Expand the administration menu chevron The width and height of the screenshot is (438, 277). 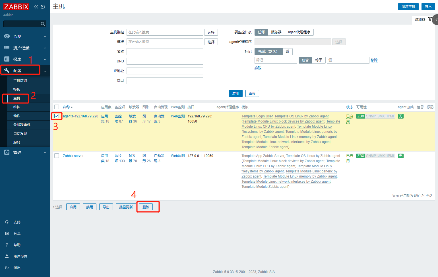tap(45, 152)
